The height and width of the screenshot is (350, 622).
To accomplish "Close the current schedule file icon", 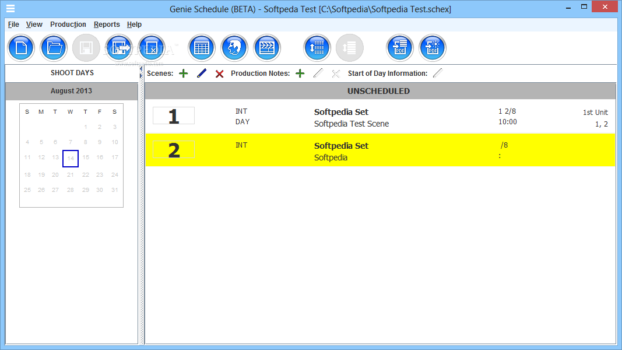I will click(x=152, y=48).
